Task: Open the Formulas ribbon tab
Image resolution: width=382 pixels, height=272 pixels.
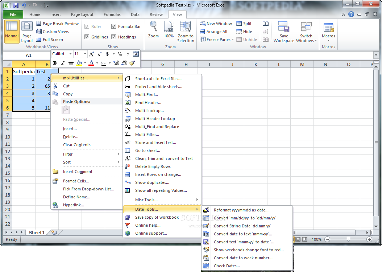Action: [x=112, y=15]
